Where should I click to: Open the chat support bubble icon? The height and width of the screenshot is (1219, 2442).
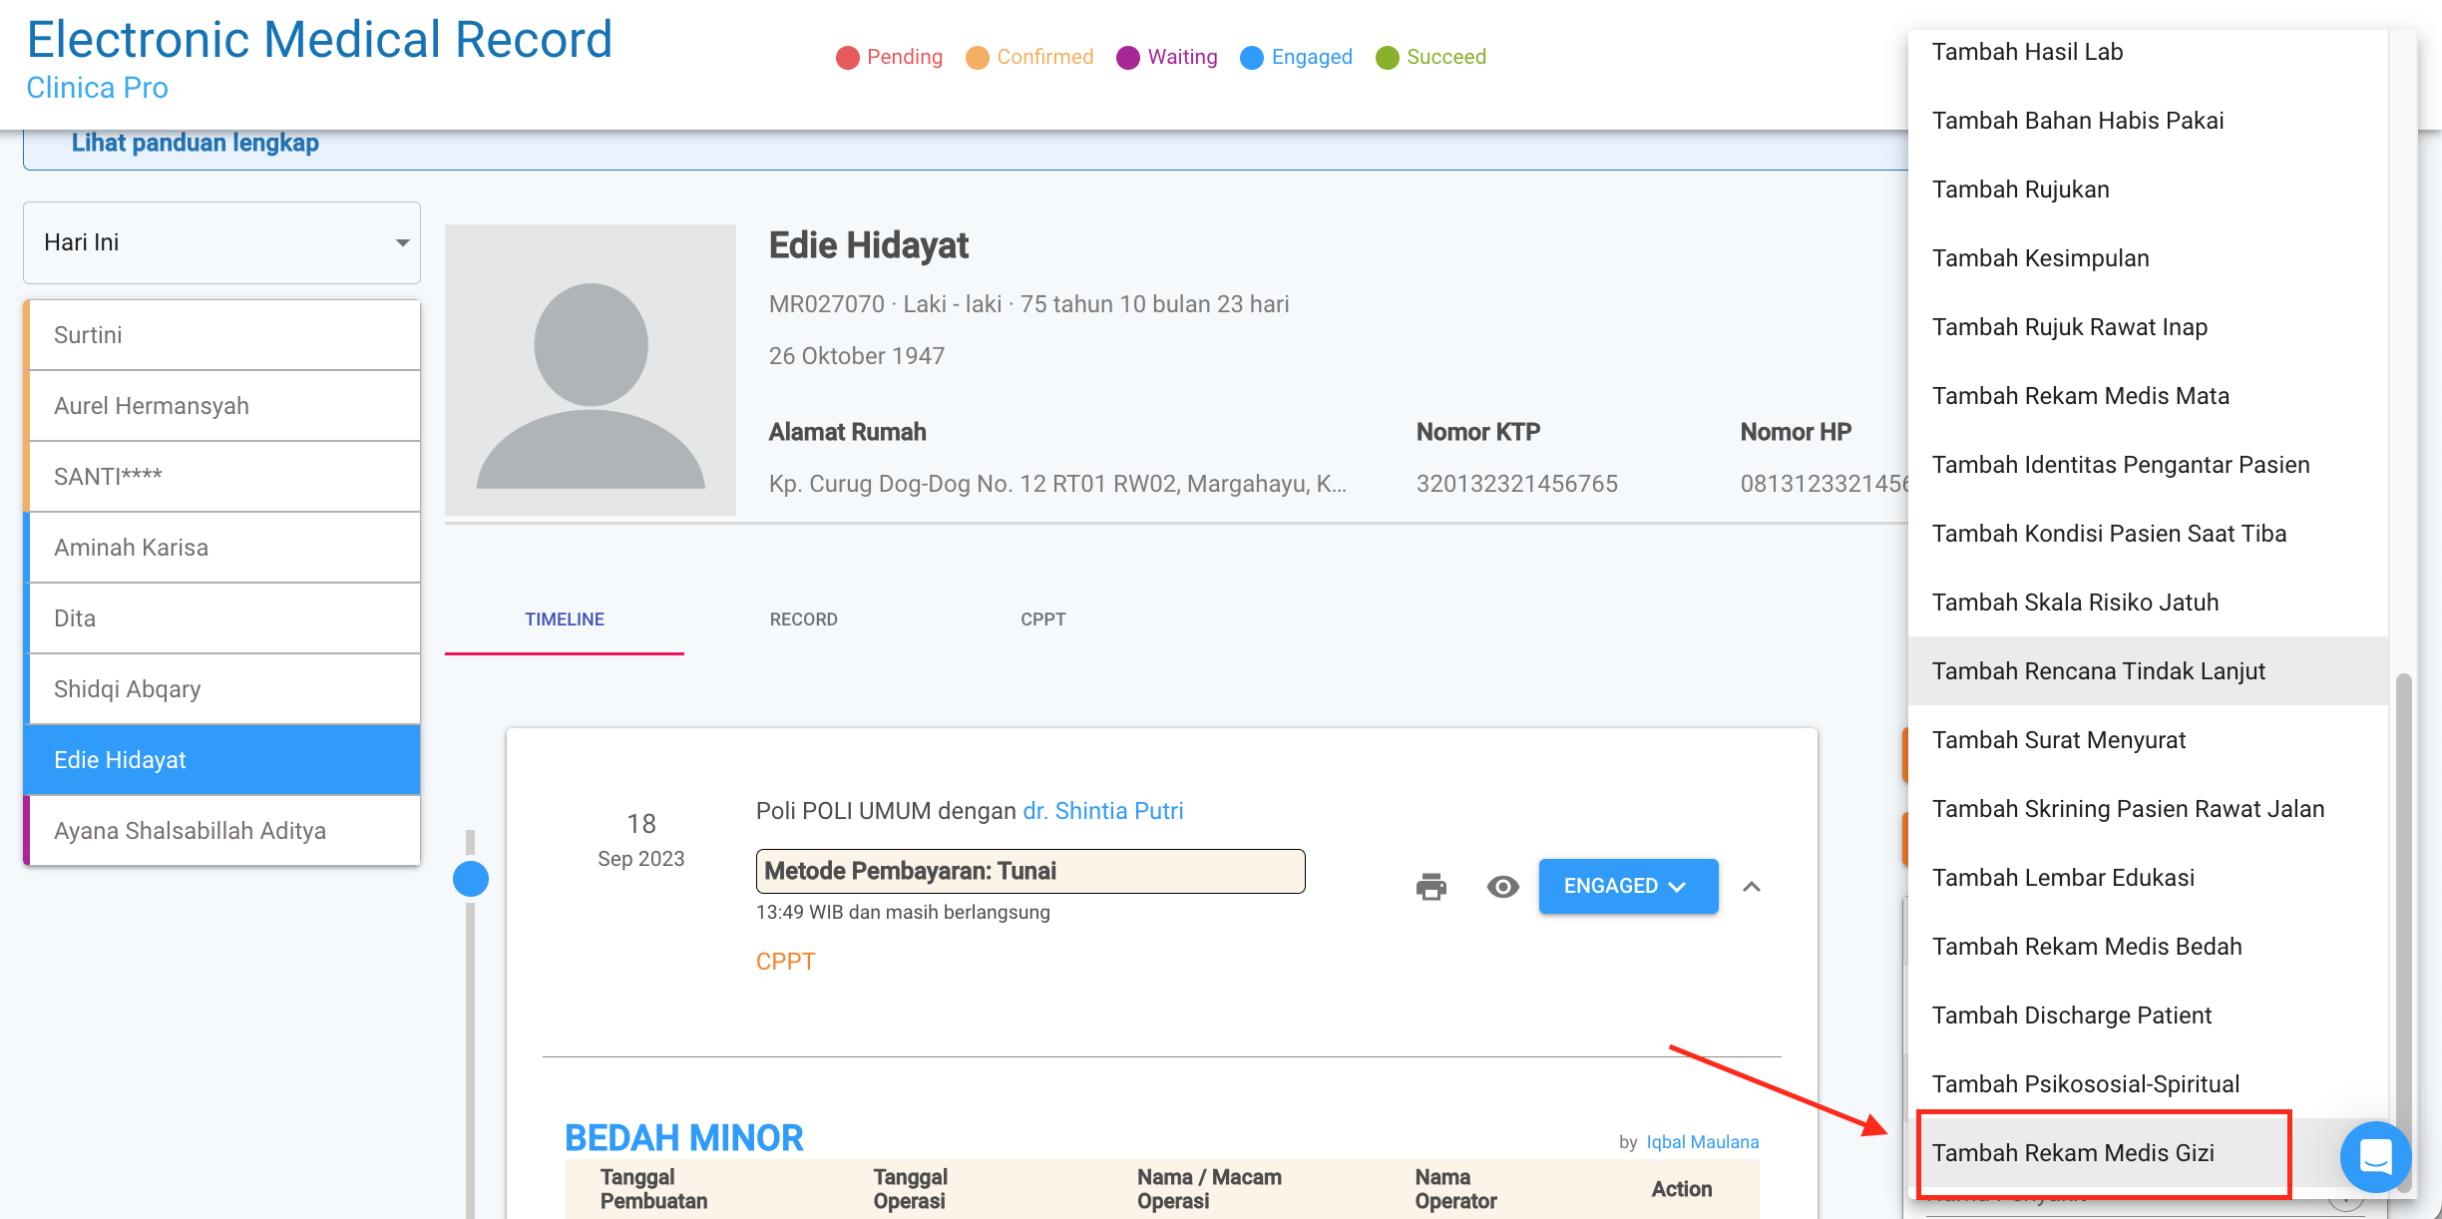[2375, 1156]
